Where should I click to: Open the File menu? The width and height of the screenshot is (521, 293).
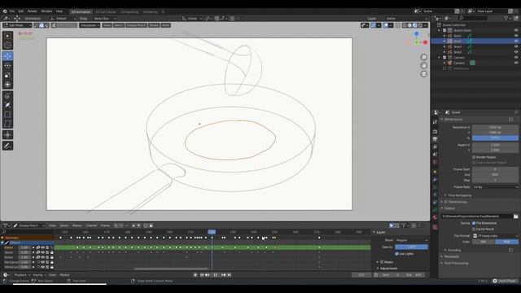pyautogui.click(x=12, y=11)
